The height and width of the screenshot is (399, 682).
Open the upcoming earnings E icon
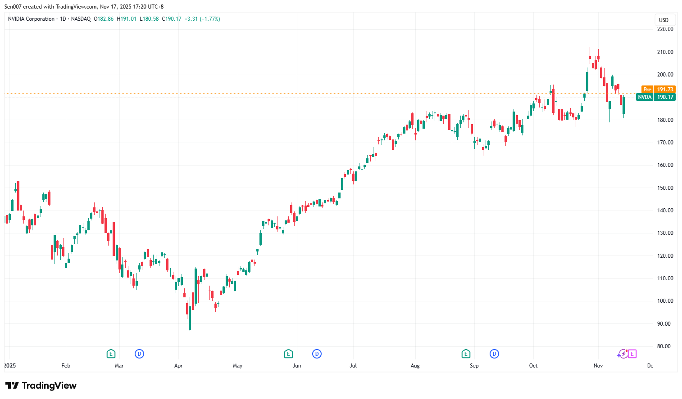(x=632, y=354)
